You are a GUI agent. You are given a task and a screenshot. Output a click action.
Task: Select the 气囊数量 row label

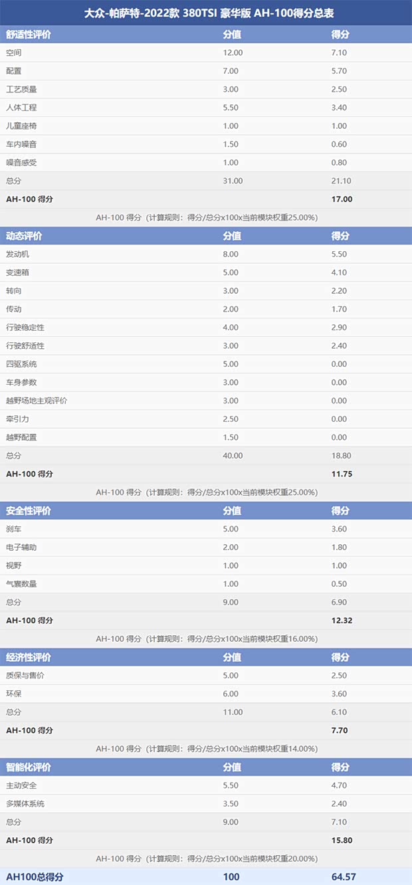[21, 584]
